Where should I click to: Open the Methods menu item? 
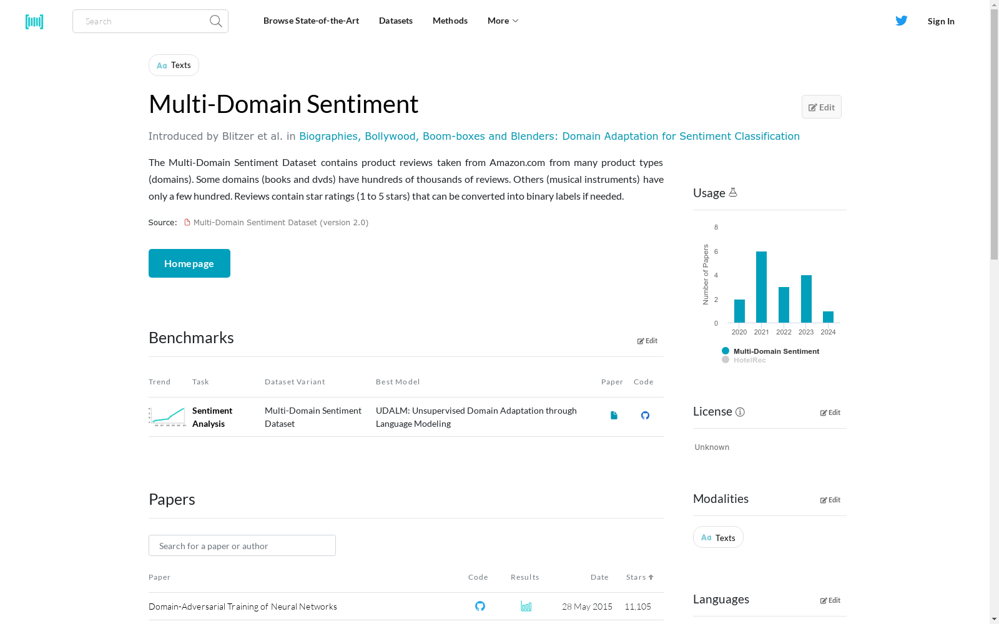(450, 21)
